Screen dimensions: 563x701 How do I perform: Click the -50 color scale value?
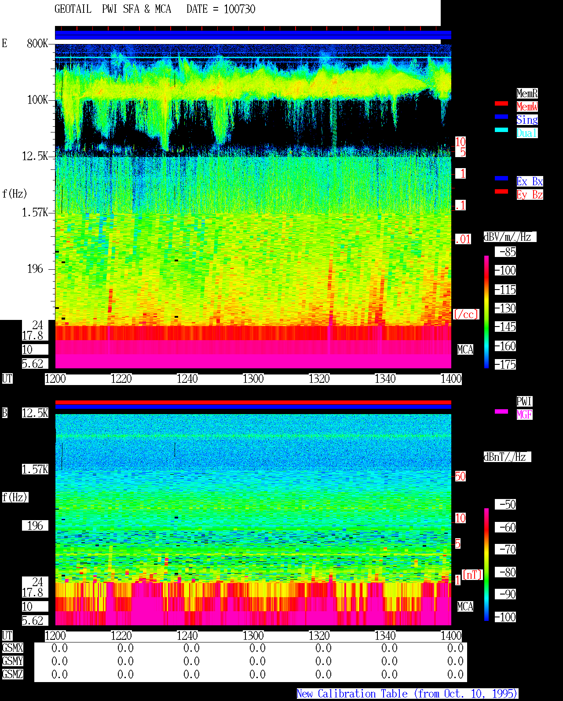click(x=505, y=504)
